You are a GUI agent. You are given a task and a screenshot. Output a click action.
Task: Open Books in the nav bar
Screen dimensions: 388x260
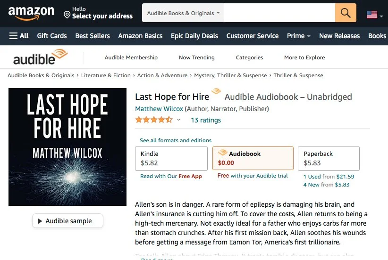coord(377,36)
